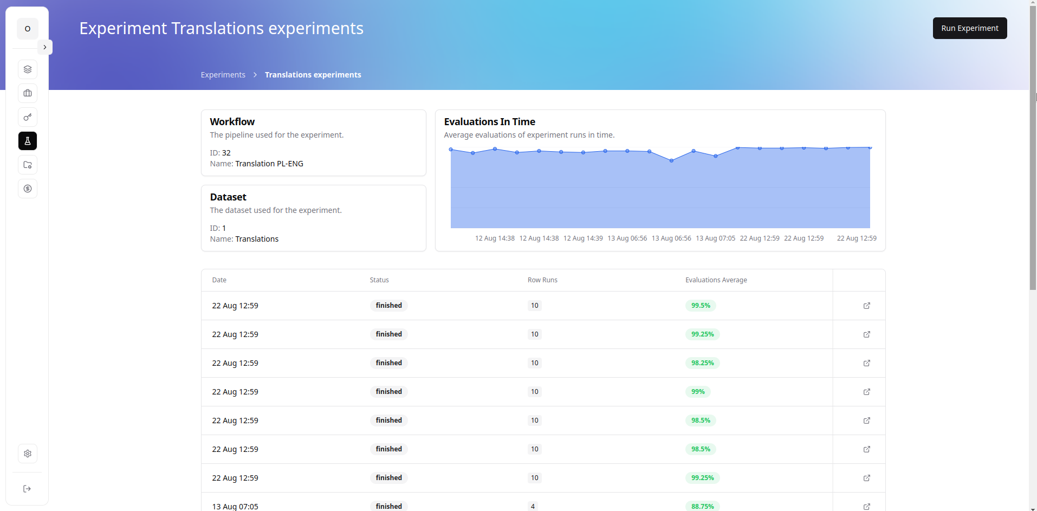1037x511 pixels.
Task: Open the layers stack sidebar icon
Action: tap(28, 69)
